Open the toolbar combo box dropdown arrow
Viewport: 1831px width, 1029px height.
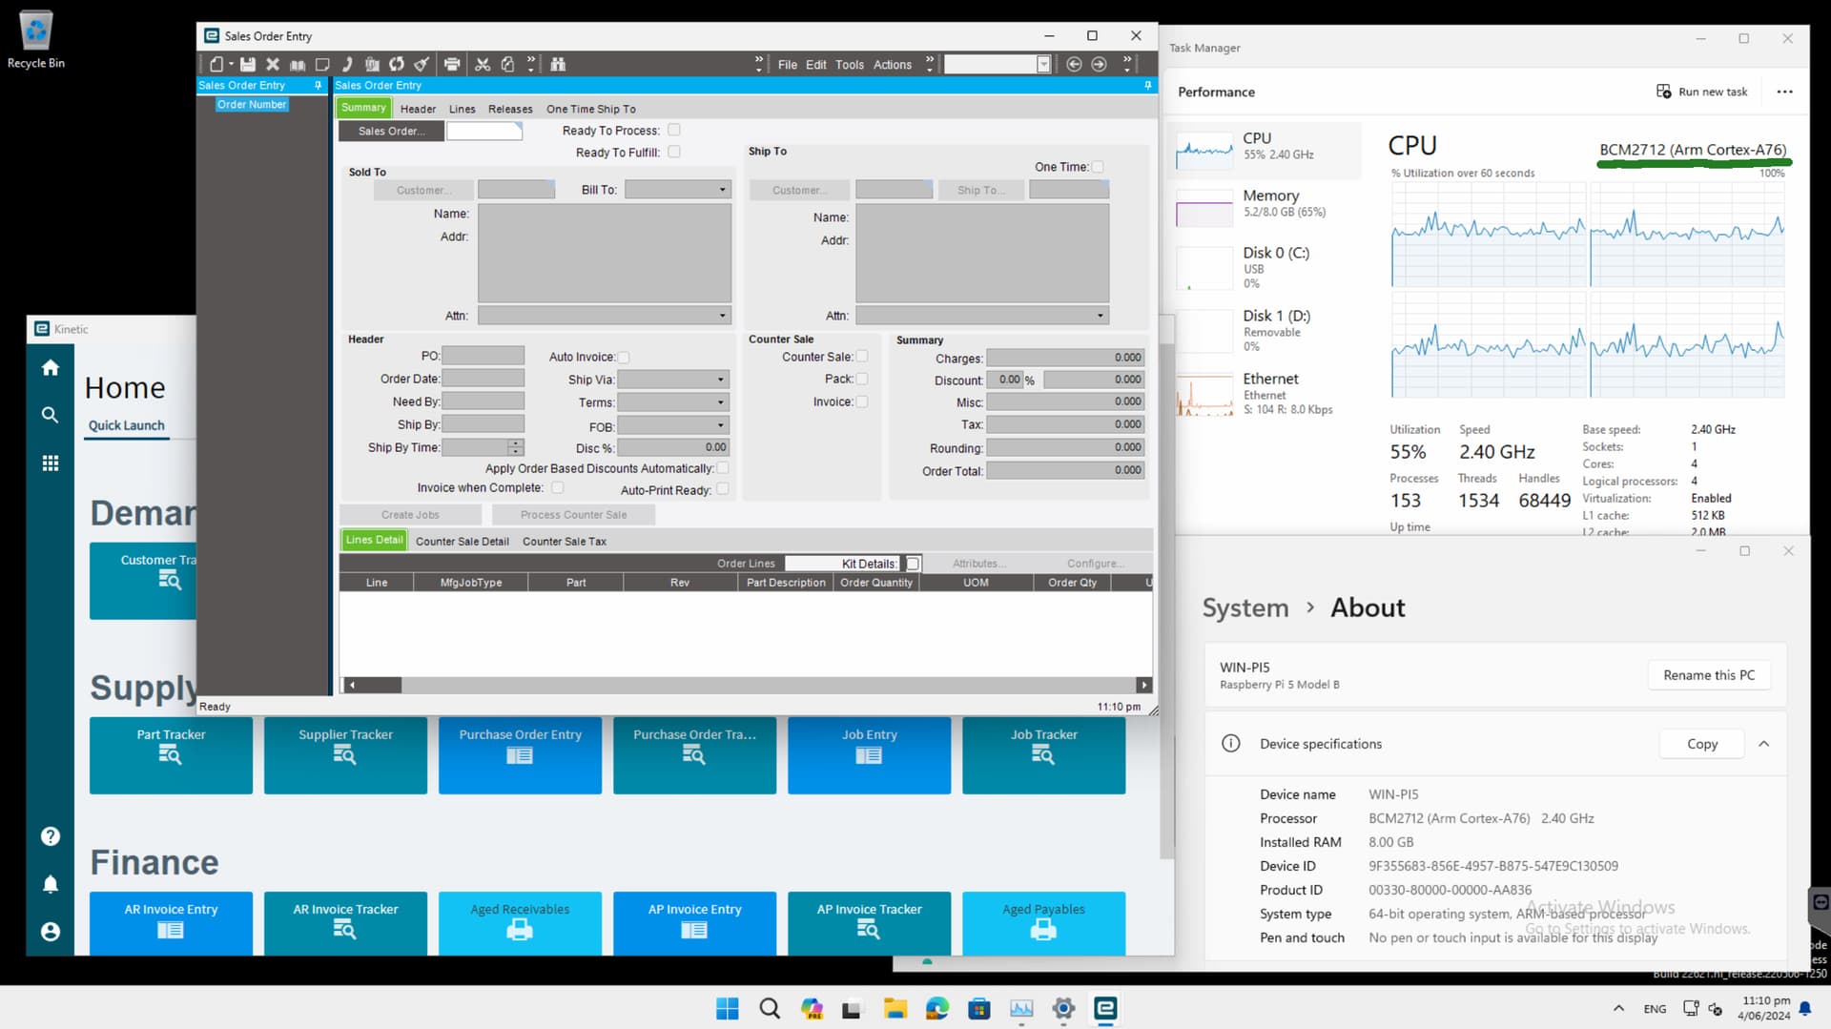point(1043,64)
